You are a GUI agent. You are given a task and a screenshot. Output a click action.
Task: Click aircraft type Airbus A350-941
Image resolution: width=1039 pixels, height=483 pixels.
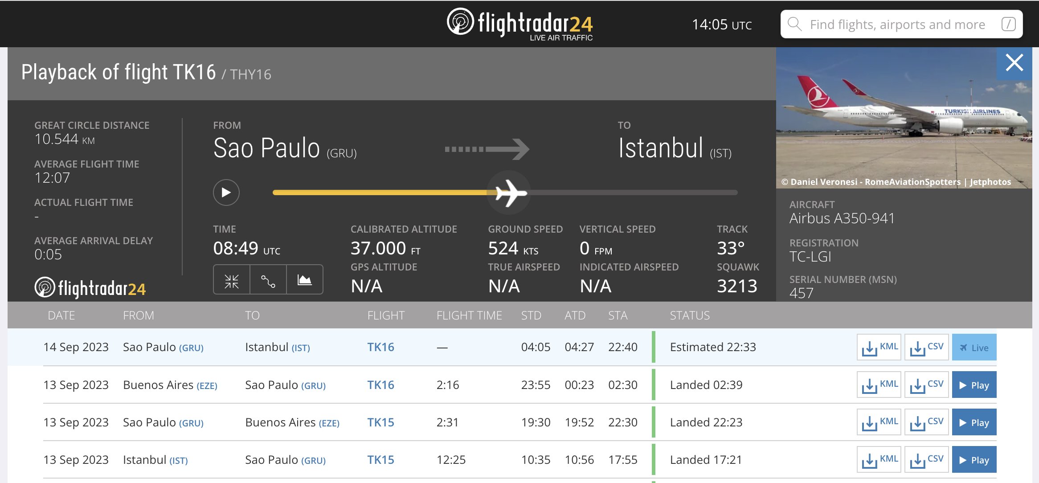click(842, 218)
